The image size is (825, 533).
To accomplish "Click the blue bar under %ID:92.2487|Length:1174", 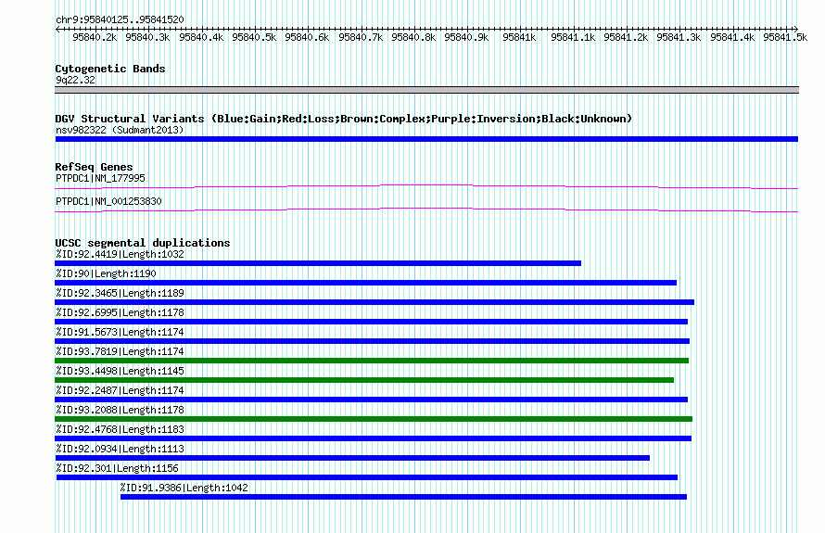I will point(372,400).
